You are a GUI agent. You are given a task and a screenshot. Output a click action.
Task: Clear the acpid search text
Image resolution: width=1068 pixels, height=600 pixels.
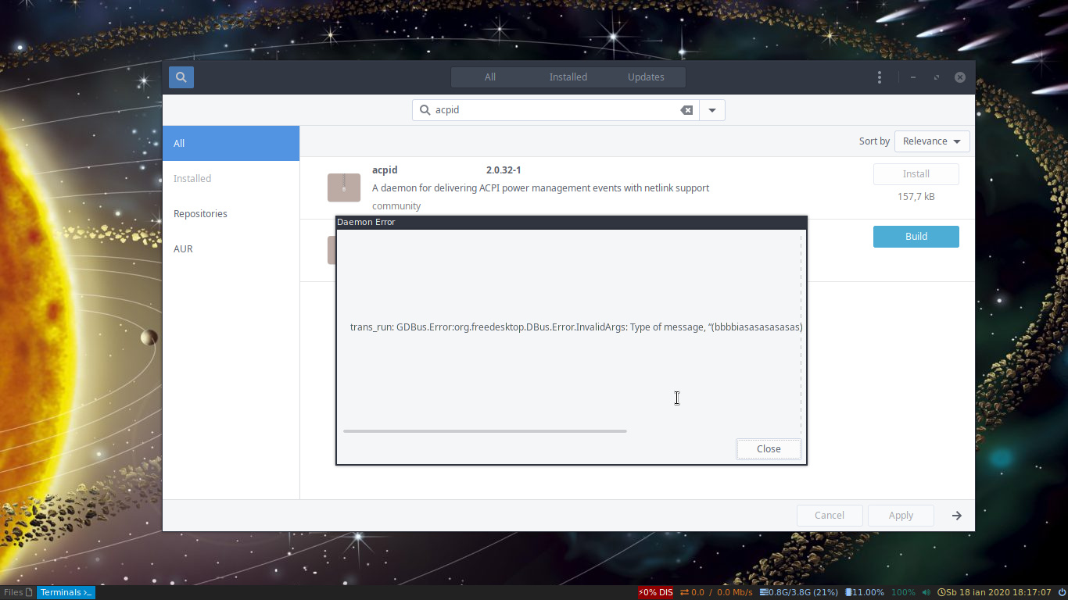686,110
